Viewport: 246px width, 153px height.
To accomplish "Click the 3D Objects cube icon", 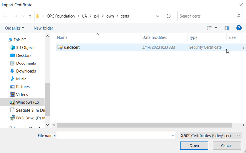I will click(12, 47).
